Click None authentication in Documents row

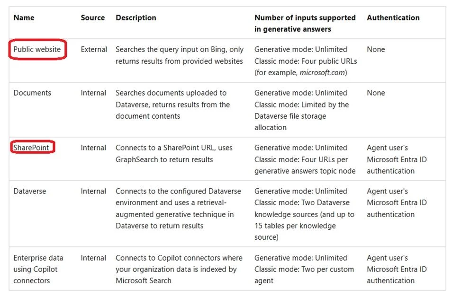(x=376, y=93)
